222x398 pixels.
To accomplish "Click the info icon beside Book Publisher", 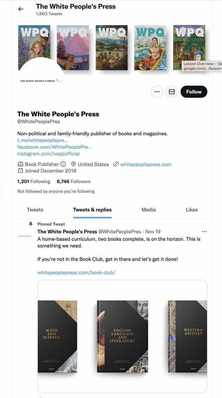I will [63, 164].
